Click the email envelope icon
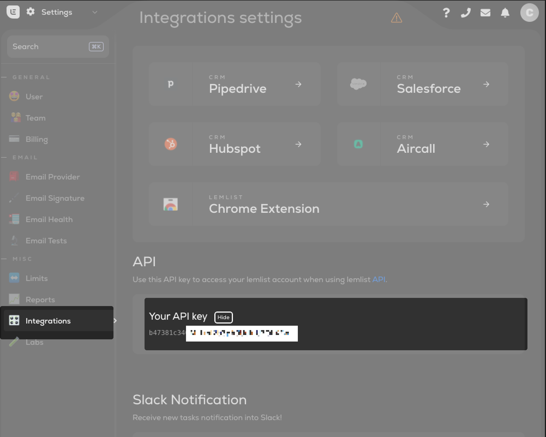 [485, 13]
